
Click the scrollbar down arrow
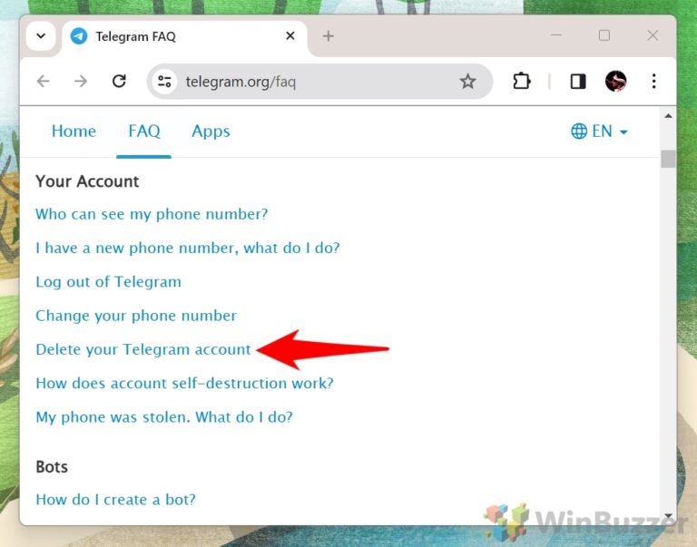pyautogui.click(x=668, y=516)
